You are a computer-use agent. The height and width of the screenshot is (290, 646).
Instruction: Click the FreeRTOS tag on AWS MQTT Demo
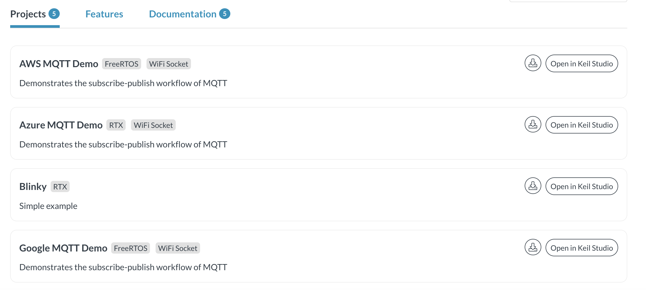pyautogui.click(x=121, y=64)
